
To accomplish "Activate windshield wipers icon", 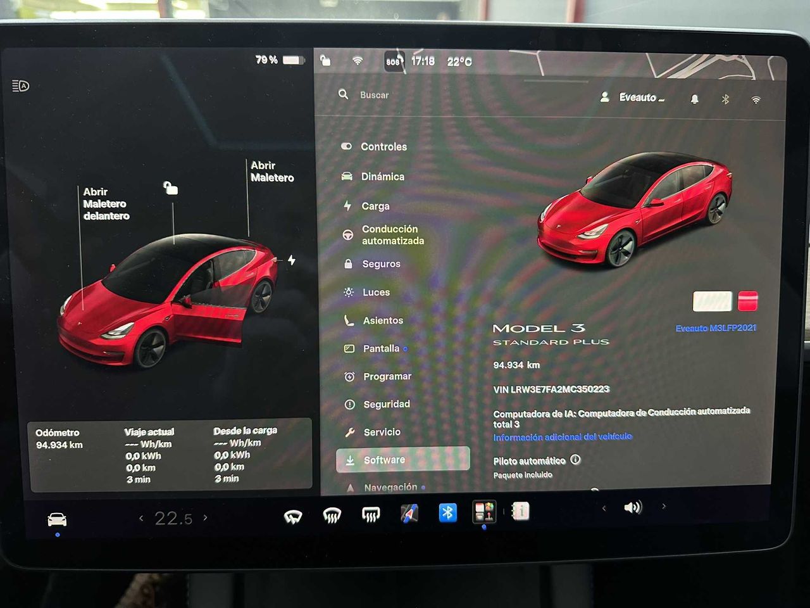I will pyautogui.click(x=293, y=517).
